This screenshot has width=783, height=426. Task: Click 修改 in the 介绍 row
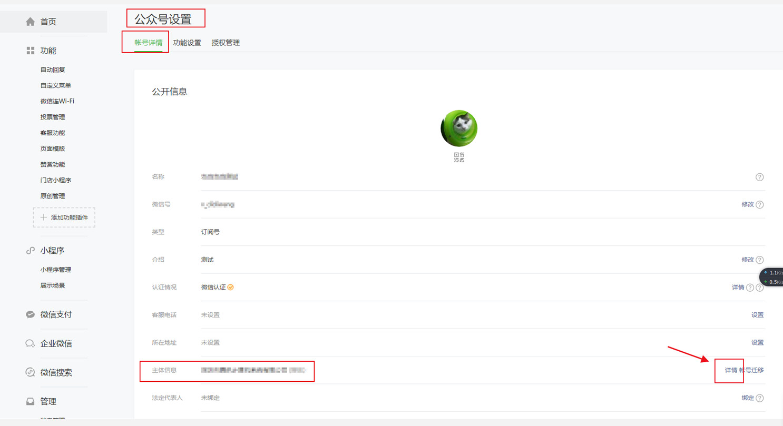(748, 260)
